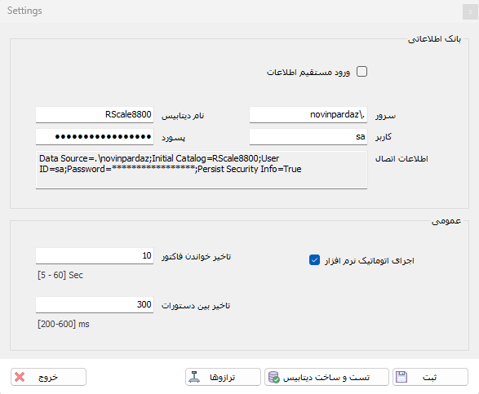479x394 pixels.
Task: Click the عمومی group title
Action: point(446,221)
